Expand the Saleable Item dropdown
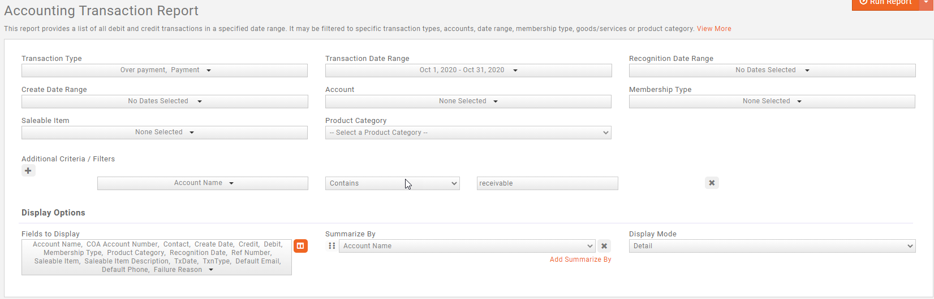The width and height of the screenshot is (934, 299). click(165, 133)
